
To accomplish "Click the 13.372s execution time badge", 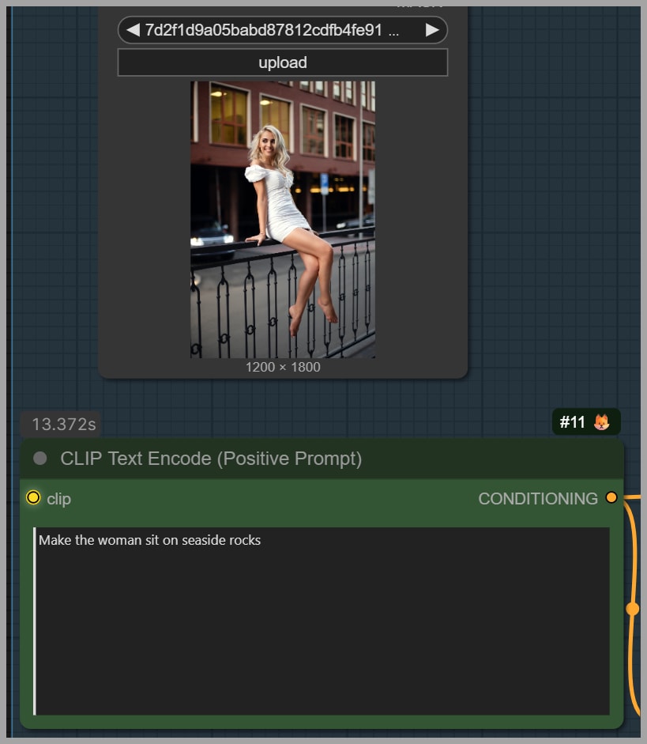I will (63, 425).
